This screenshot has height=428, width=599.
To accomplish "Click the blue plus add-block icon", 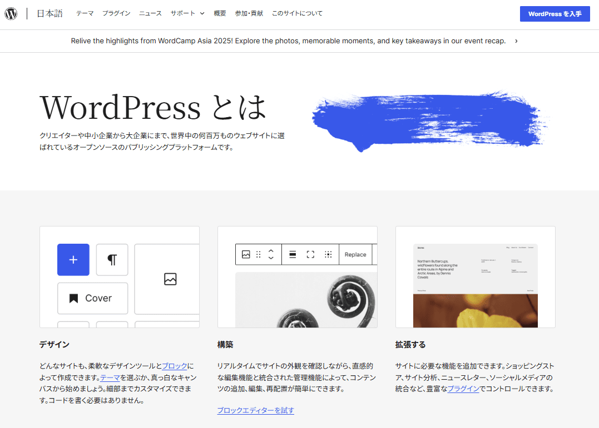I will point(73,260).
